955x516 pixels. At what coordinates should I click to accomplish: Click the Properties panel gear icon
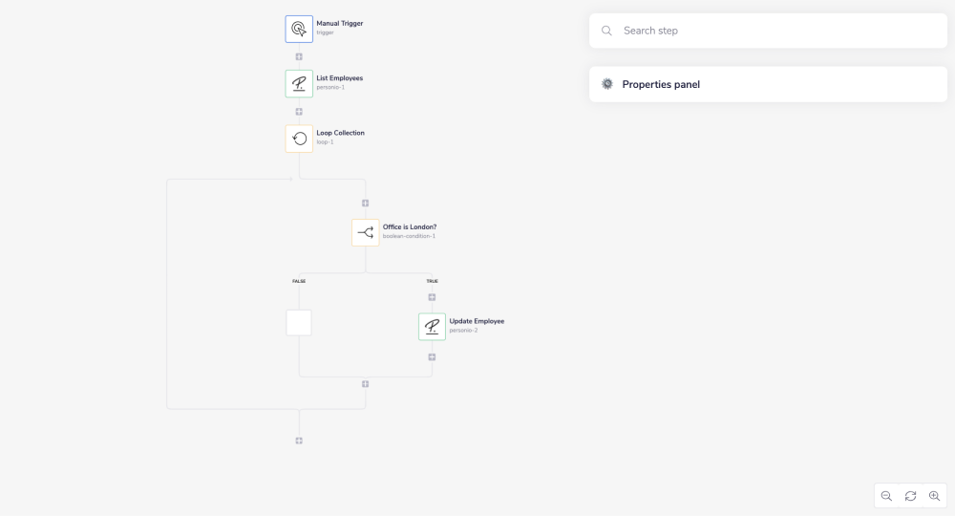(607, 84)
